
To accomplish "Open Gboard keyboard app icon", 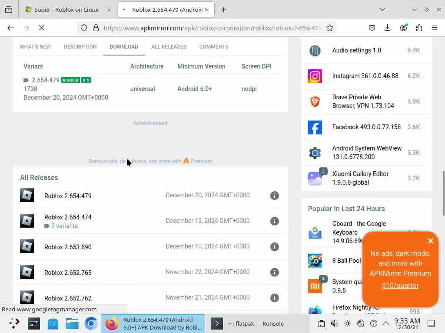I will point(315,233).
